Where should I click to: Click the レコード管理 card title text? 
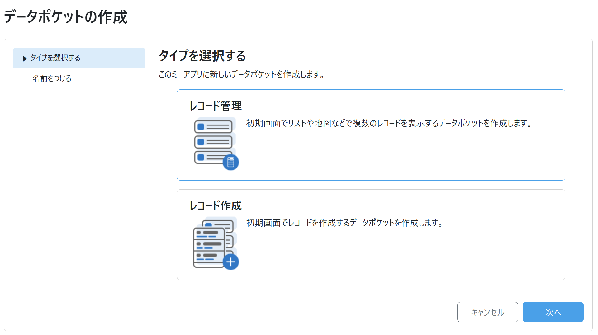click(216, 106)
